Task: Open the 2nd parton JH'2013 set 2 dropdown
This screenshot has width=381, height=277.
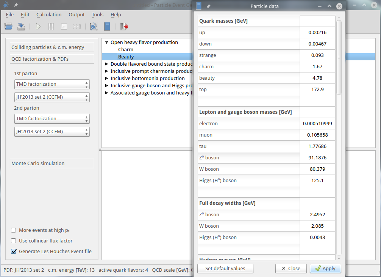Action: [x=52, y=132]
